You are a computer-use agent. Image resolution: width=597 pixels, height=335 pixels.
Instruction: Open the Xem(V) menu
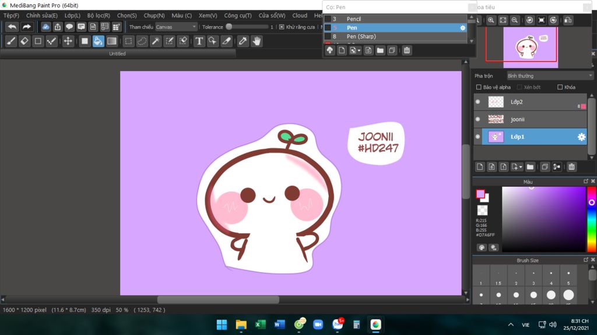208,16
